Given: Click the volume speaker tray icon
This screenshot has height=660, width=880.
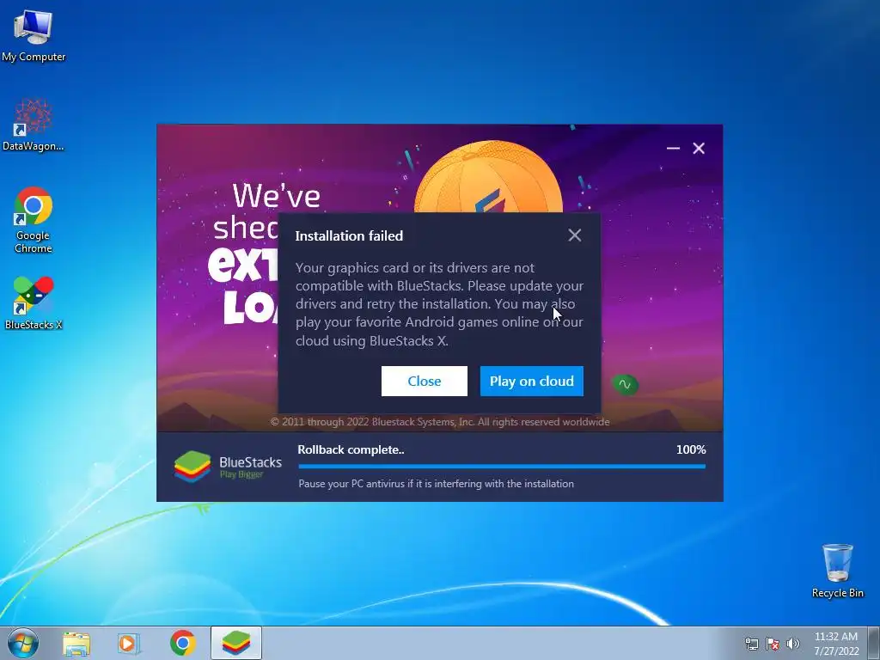Looking at the screenshot, I should [x=793, y=644].
